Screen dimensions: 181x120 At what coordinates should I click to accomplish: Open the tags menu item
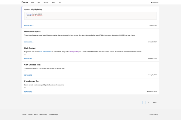[39, 2]
